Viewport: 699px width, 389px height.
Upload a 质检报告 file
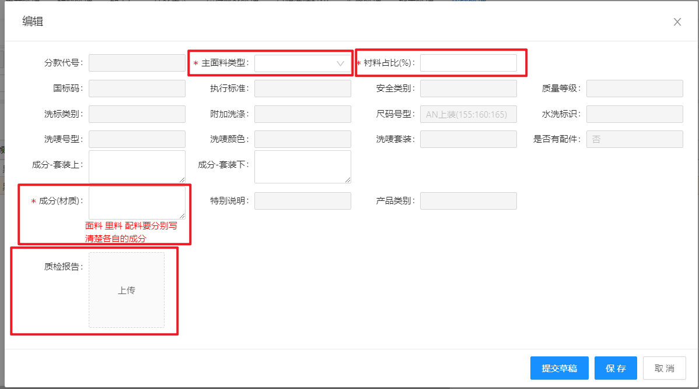click(127, 290)
